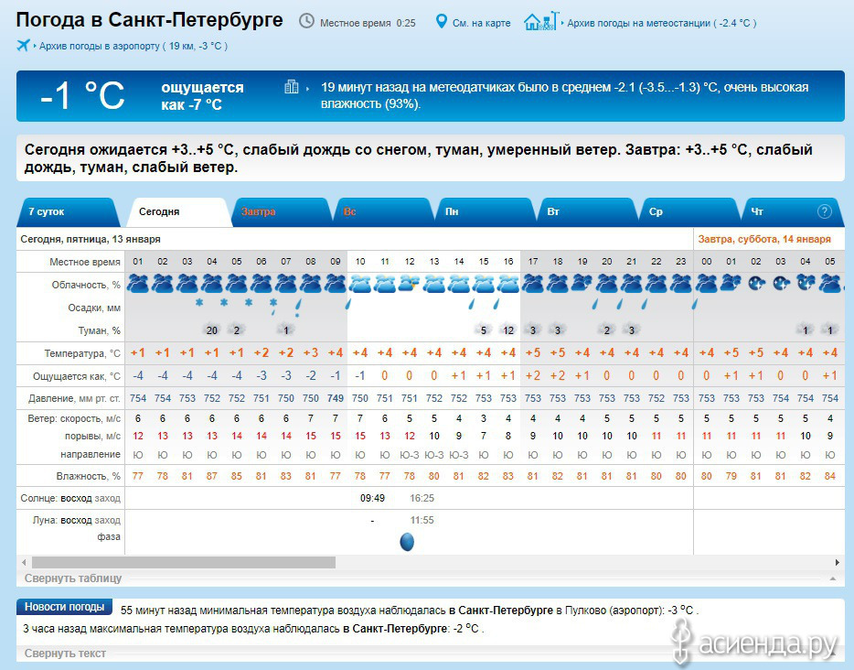Click the weather station house icon
Viewport: 854px width, 670px height.
point(539,21)
